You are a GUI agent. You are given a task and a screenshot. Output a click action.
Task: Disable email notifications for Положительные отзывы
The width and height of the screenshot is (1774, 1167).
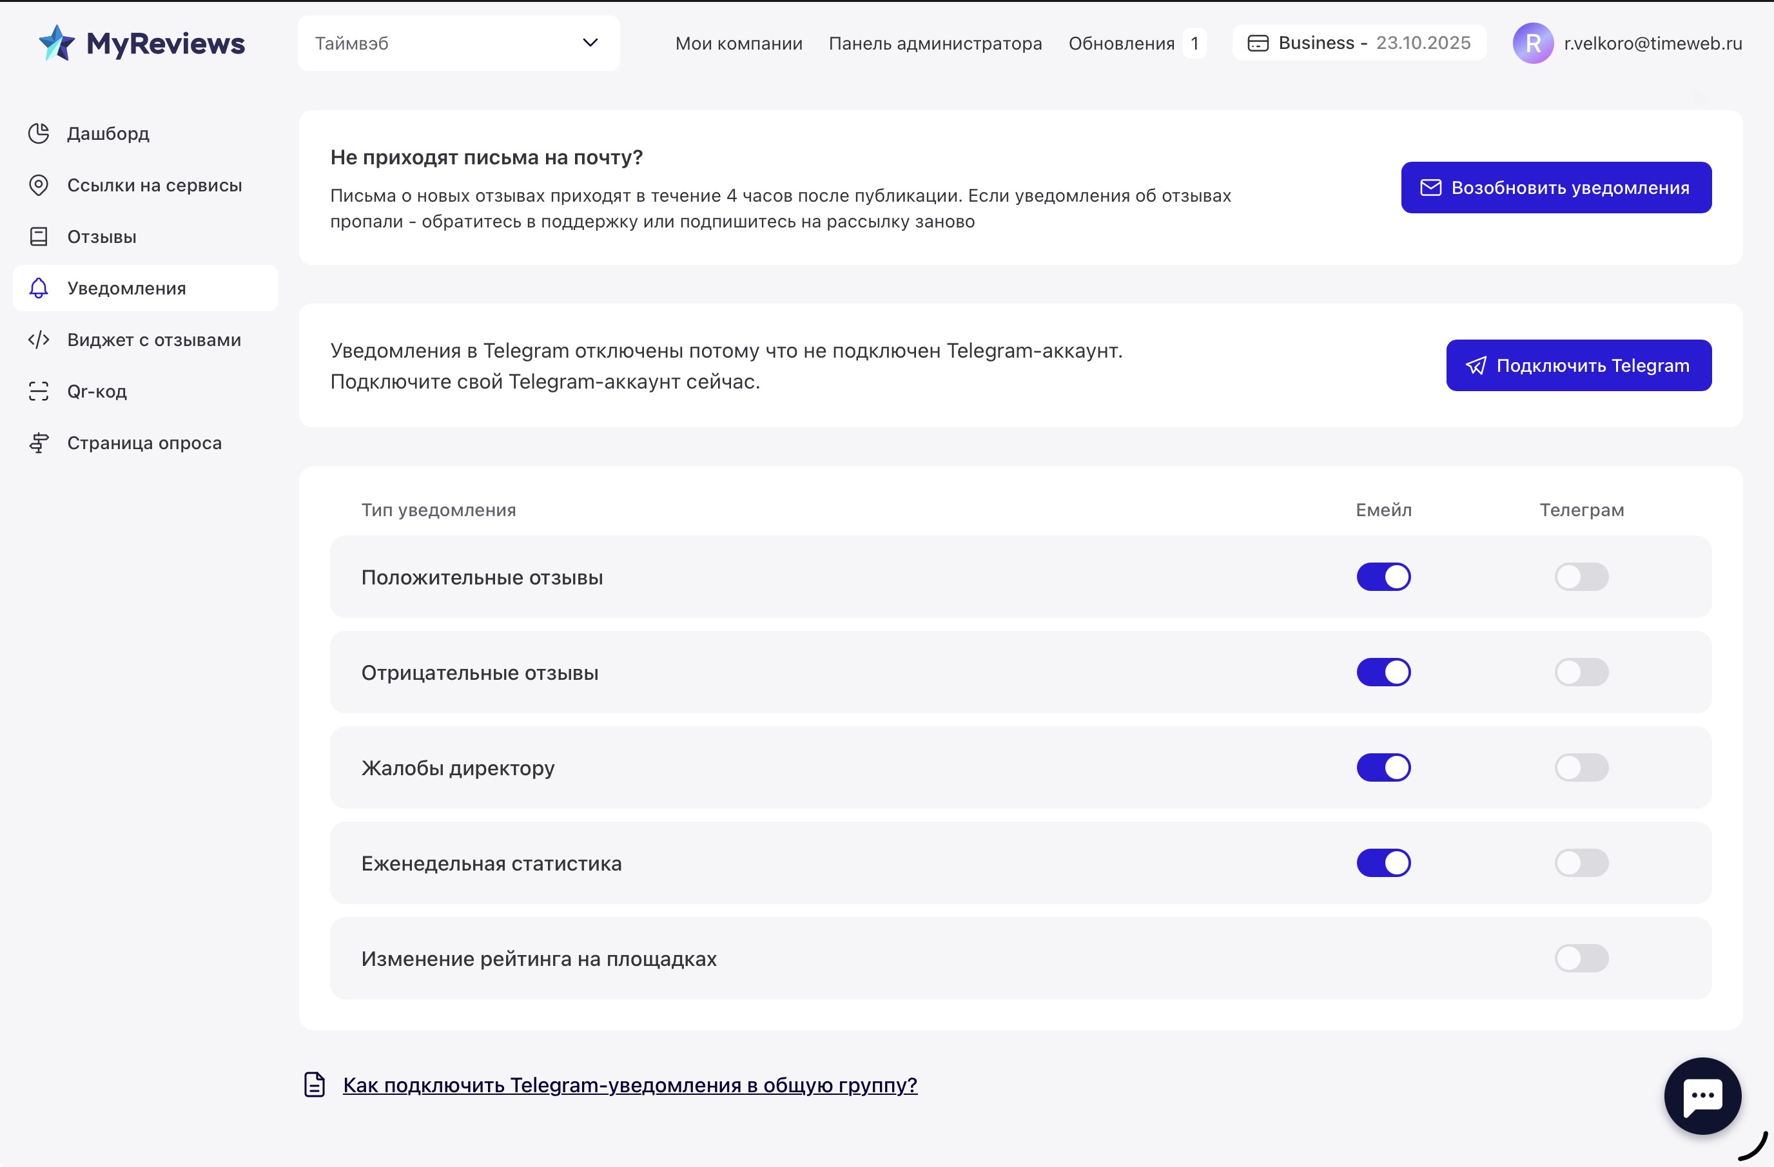(1383, 576)
